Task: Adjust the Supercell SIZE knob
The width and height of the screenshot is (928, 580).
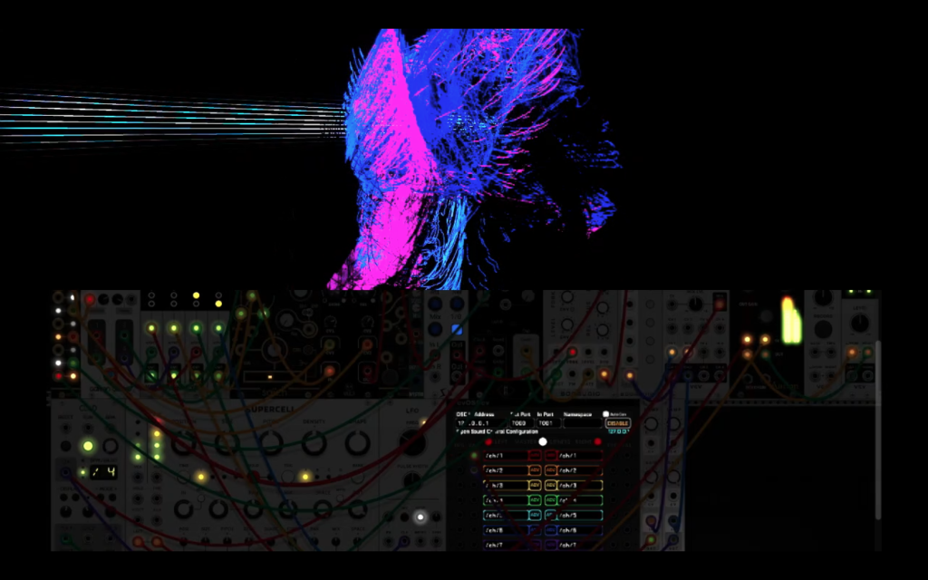Action: tap(226, 442)
